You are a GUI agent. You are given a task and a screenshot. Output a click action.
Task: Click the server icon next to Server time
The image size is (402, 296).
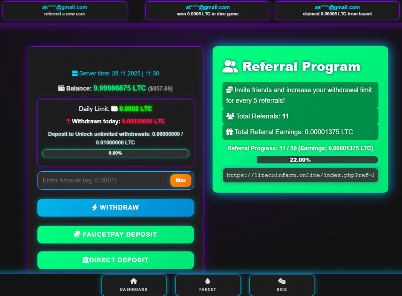coord(74,73)
